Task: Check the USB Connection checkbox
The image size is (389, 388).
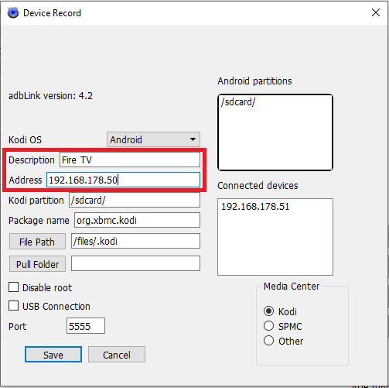Action: [x=13, y=306]
